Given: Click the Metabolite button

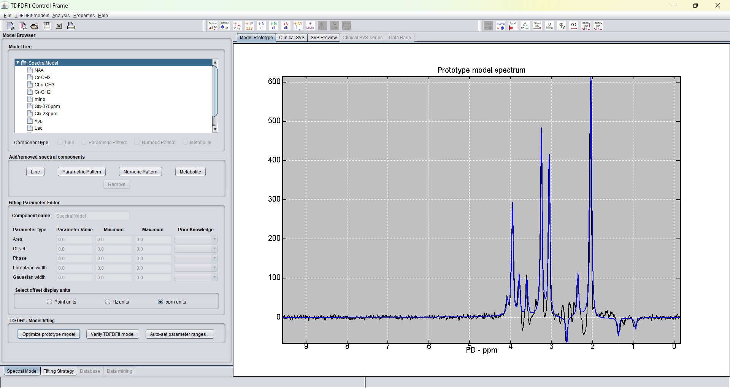Looking at the screenshot, I should [x=190, y=172].
